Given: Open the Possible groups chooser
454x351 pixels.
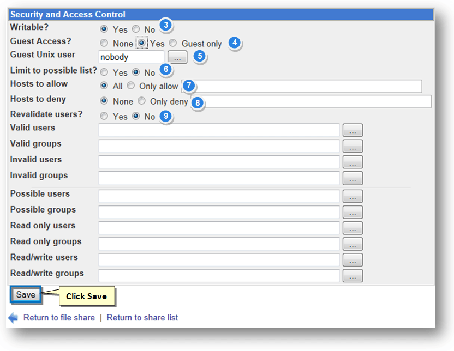Looking at the screenshot, I should click(x=353, y=212).
